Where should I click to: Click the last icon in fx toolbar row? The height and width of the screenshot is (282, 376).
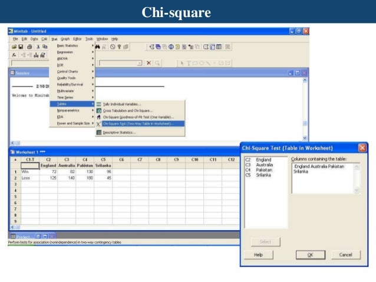click(42, 55)
